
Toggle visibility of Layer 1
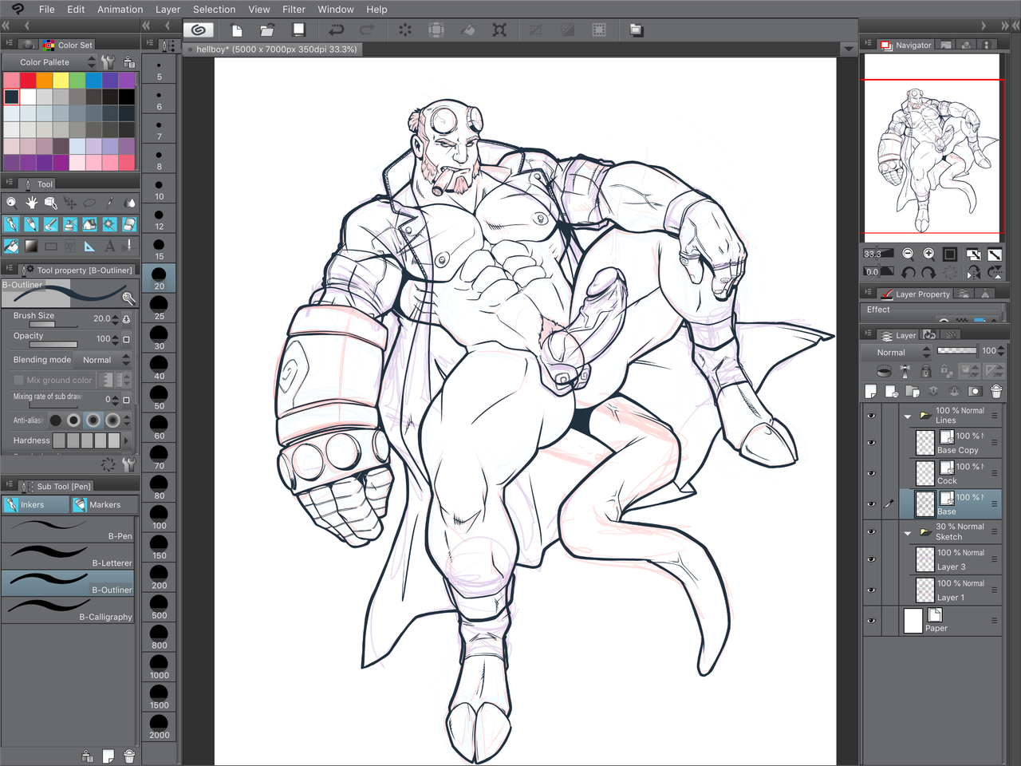coord(871,590)
